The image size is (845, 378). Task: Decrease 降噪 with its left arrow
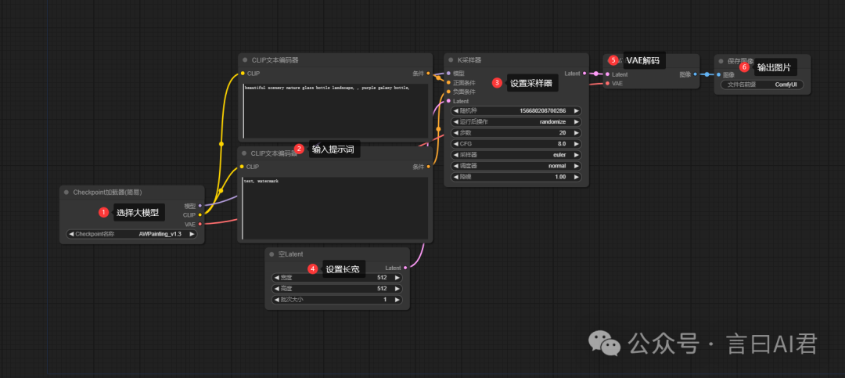coord(456,177)
